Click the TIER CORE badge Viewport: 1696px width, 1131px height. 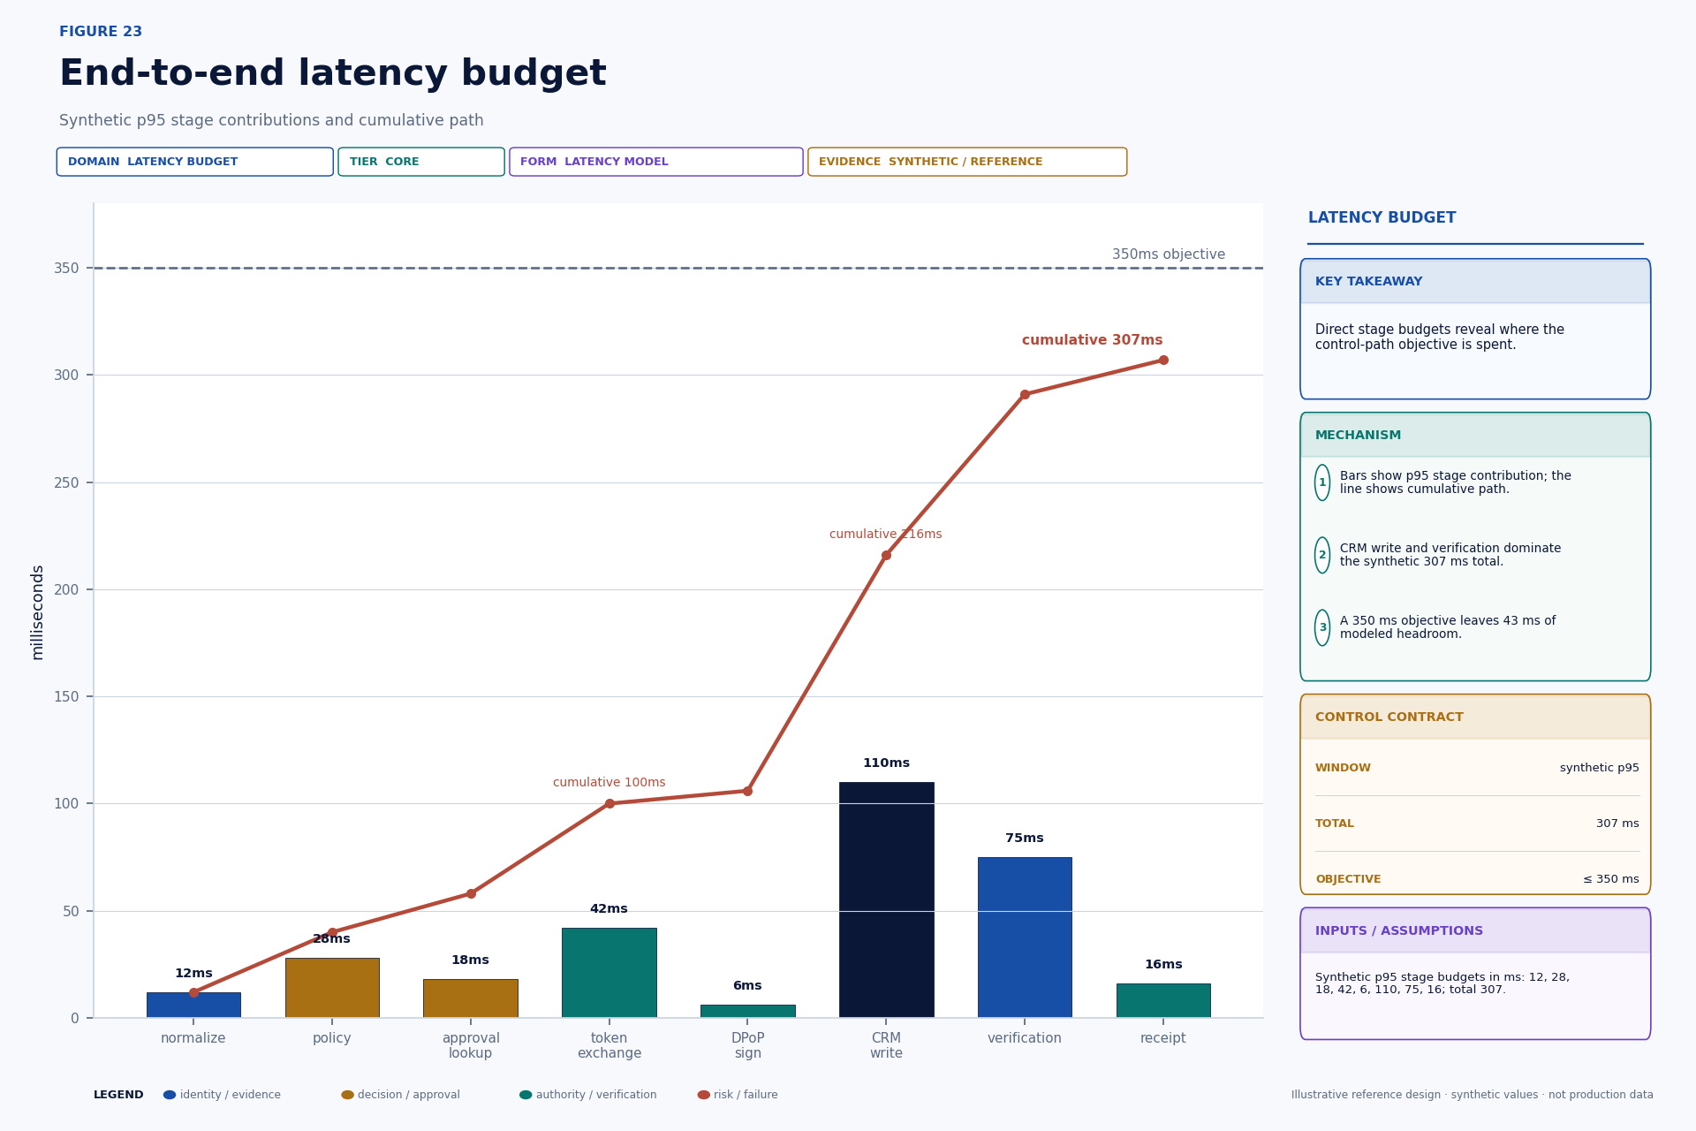tap(421, 162)
